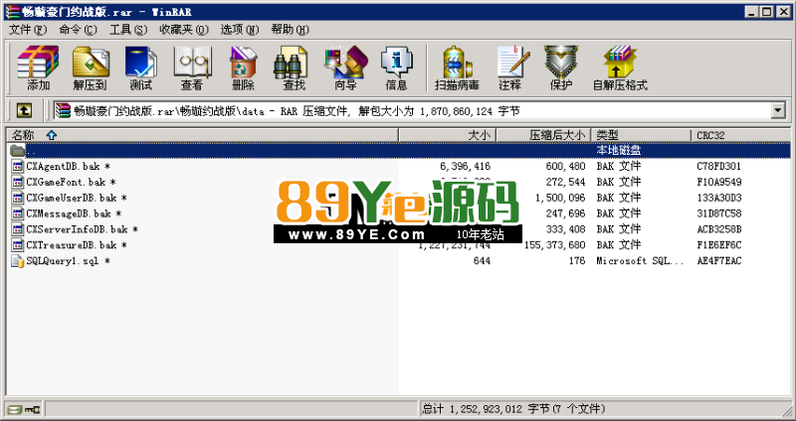Viewport: 796px width, 421px height.
Task: Click the CRC32 value 31D87C58
Action: pos(719,213)
